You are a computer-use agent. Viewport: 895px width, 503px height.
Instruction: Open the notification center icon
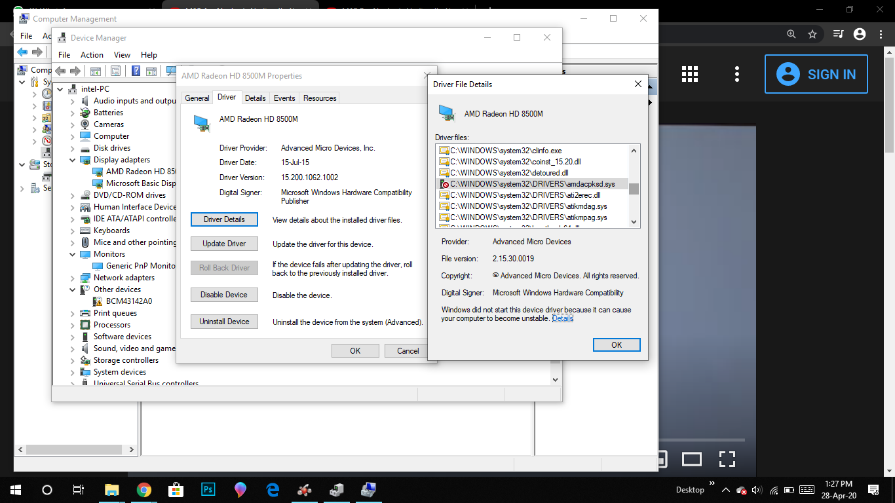click(873, 489)
